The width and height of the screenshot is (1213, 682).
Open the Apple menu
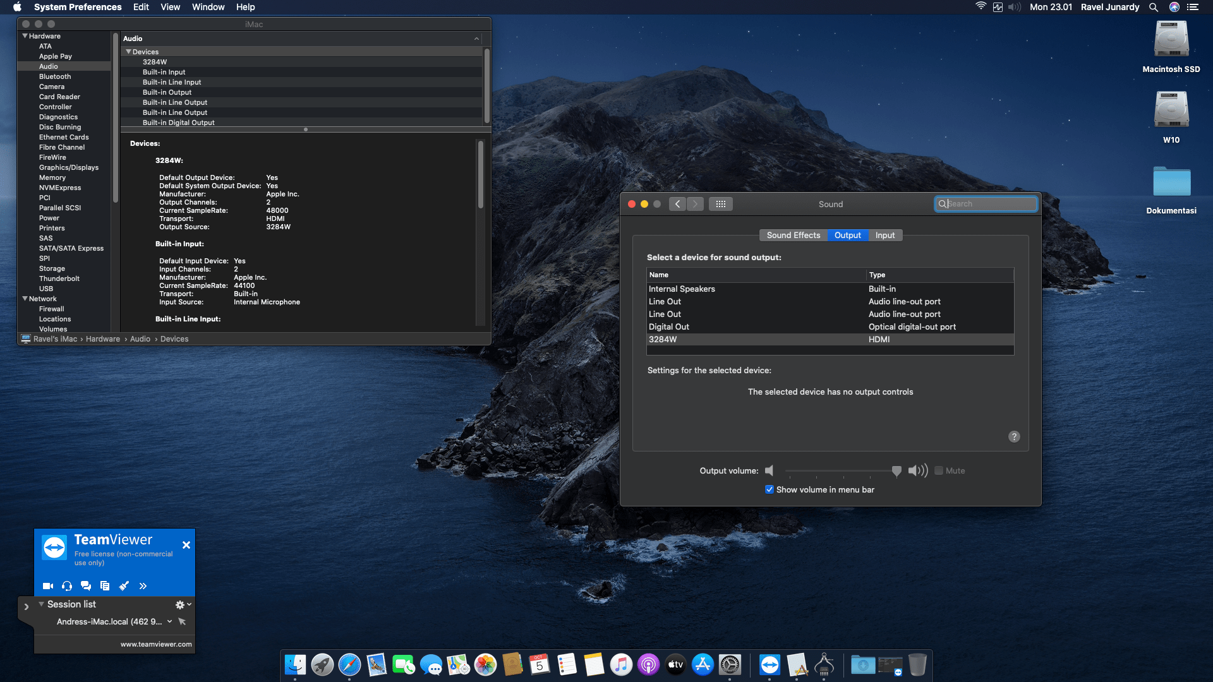click(x=17, y=7)
